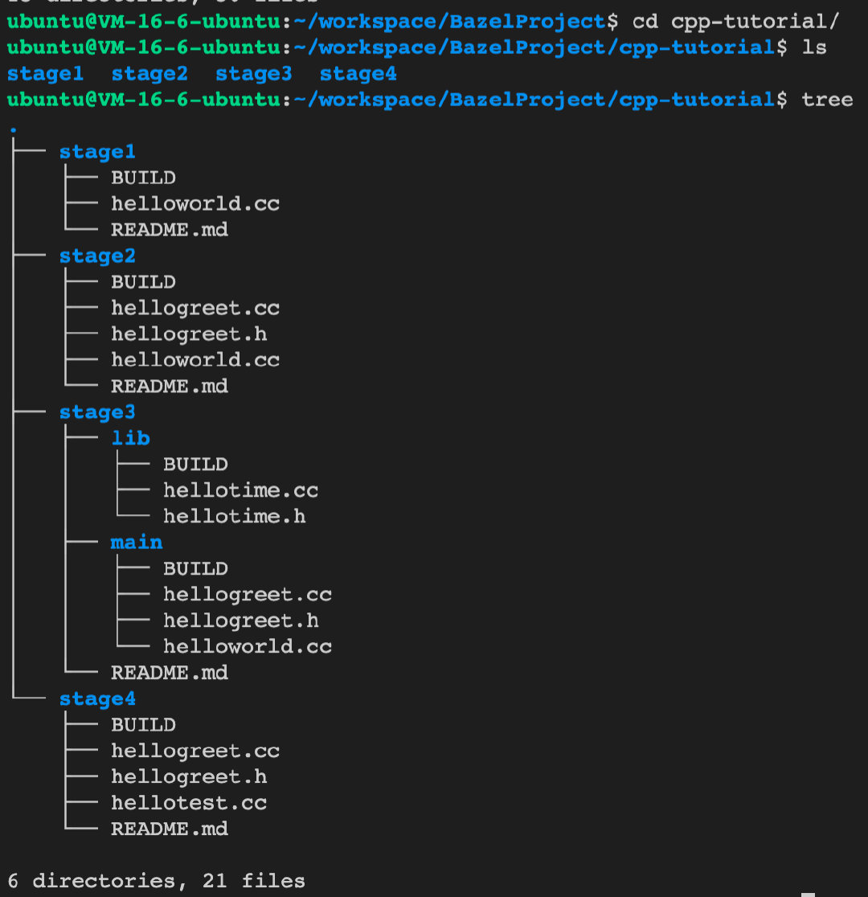
Task: Select the main directory under stage3
Action: tap(136, 543)
